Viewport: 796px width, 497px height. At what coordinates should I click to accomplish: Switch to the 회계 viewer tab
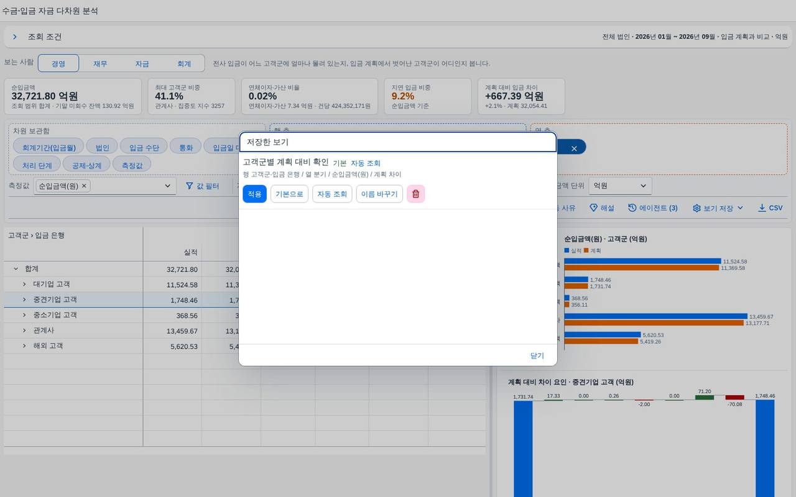tap(184, 63)
